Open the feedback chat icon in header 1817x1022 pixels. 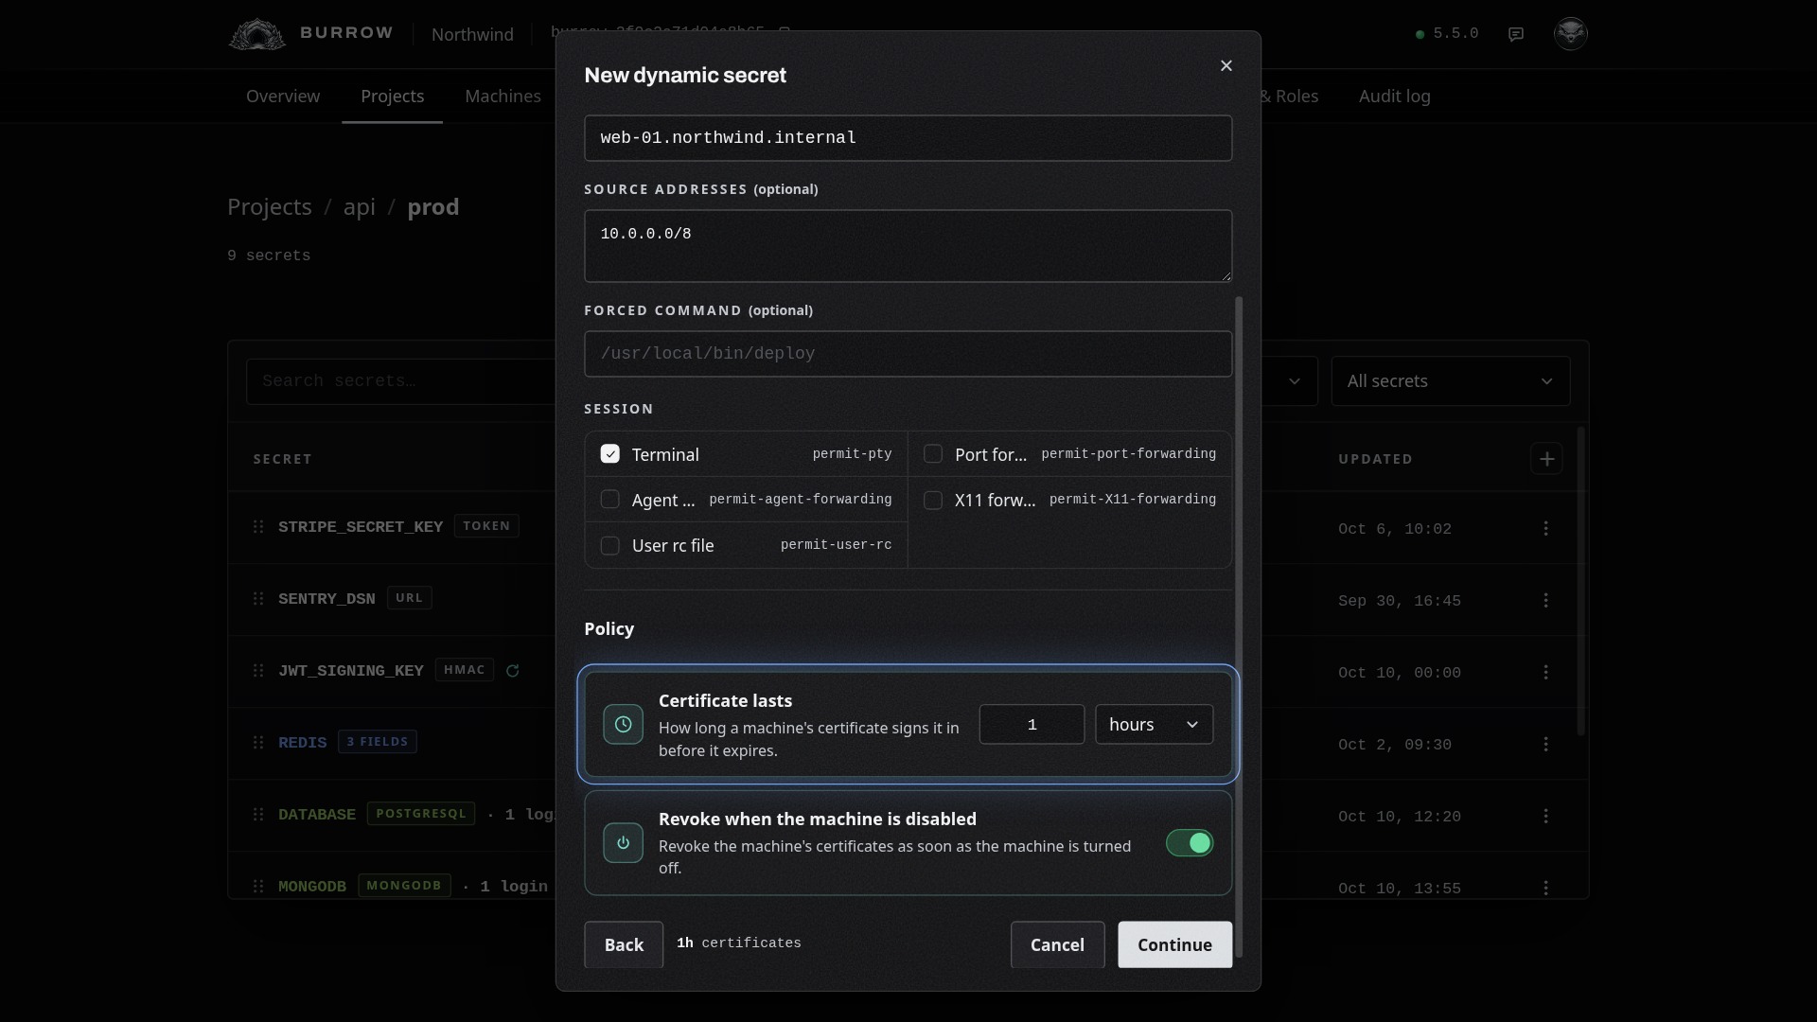[x=1516, y=34]
